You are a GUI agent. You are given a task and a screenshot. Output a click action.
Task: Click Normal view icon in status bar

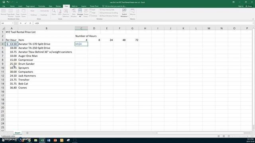click(219, 136)
